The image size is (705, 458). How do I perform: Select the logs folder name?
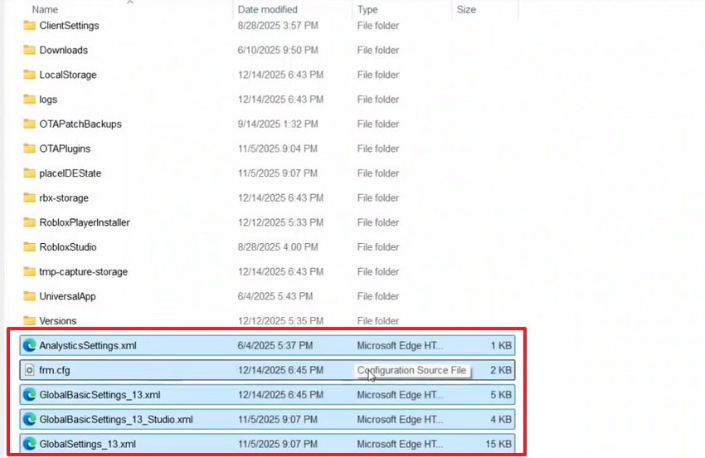tap(48, 100)
